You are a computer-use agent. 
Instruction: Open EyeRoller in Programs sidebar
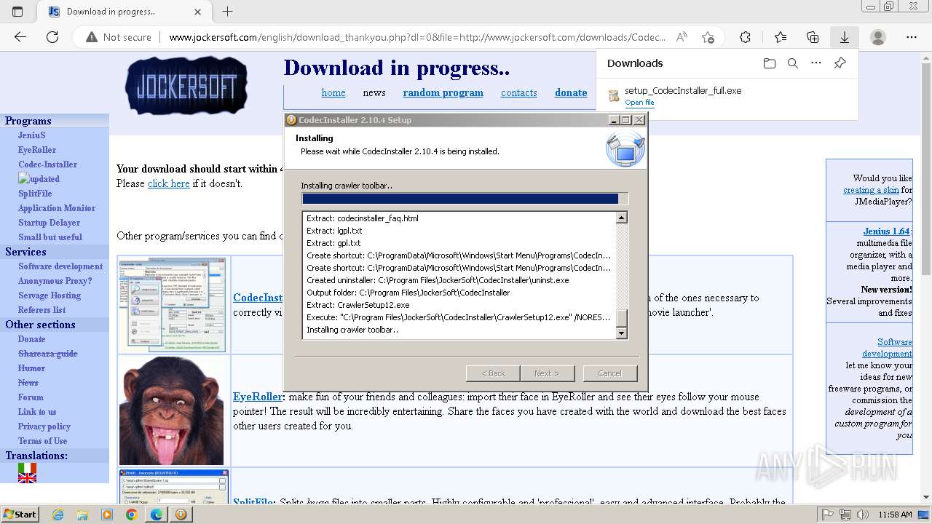point(37,150)
